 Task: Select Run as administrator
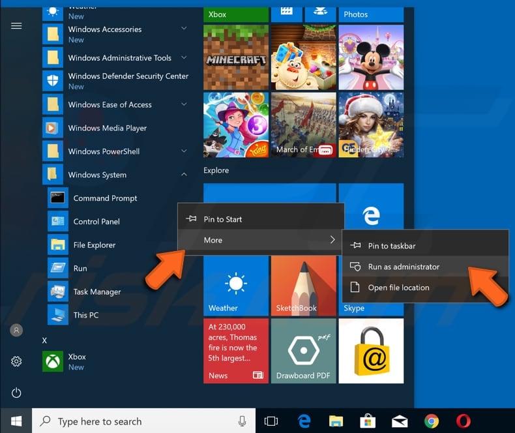click(425, 267)
